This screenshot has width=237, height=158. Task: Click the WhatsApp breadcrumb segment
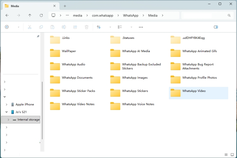pos(131,15)
